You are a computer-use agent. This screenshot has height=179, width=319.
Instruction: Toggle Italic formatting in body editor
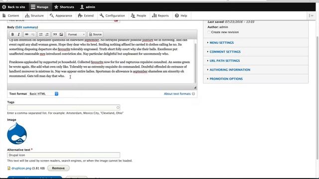[x=18, y=34]
